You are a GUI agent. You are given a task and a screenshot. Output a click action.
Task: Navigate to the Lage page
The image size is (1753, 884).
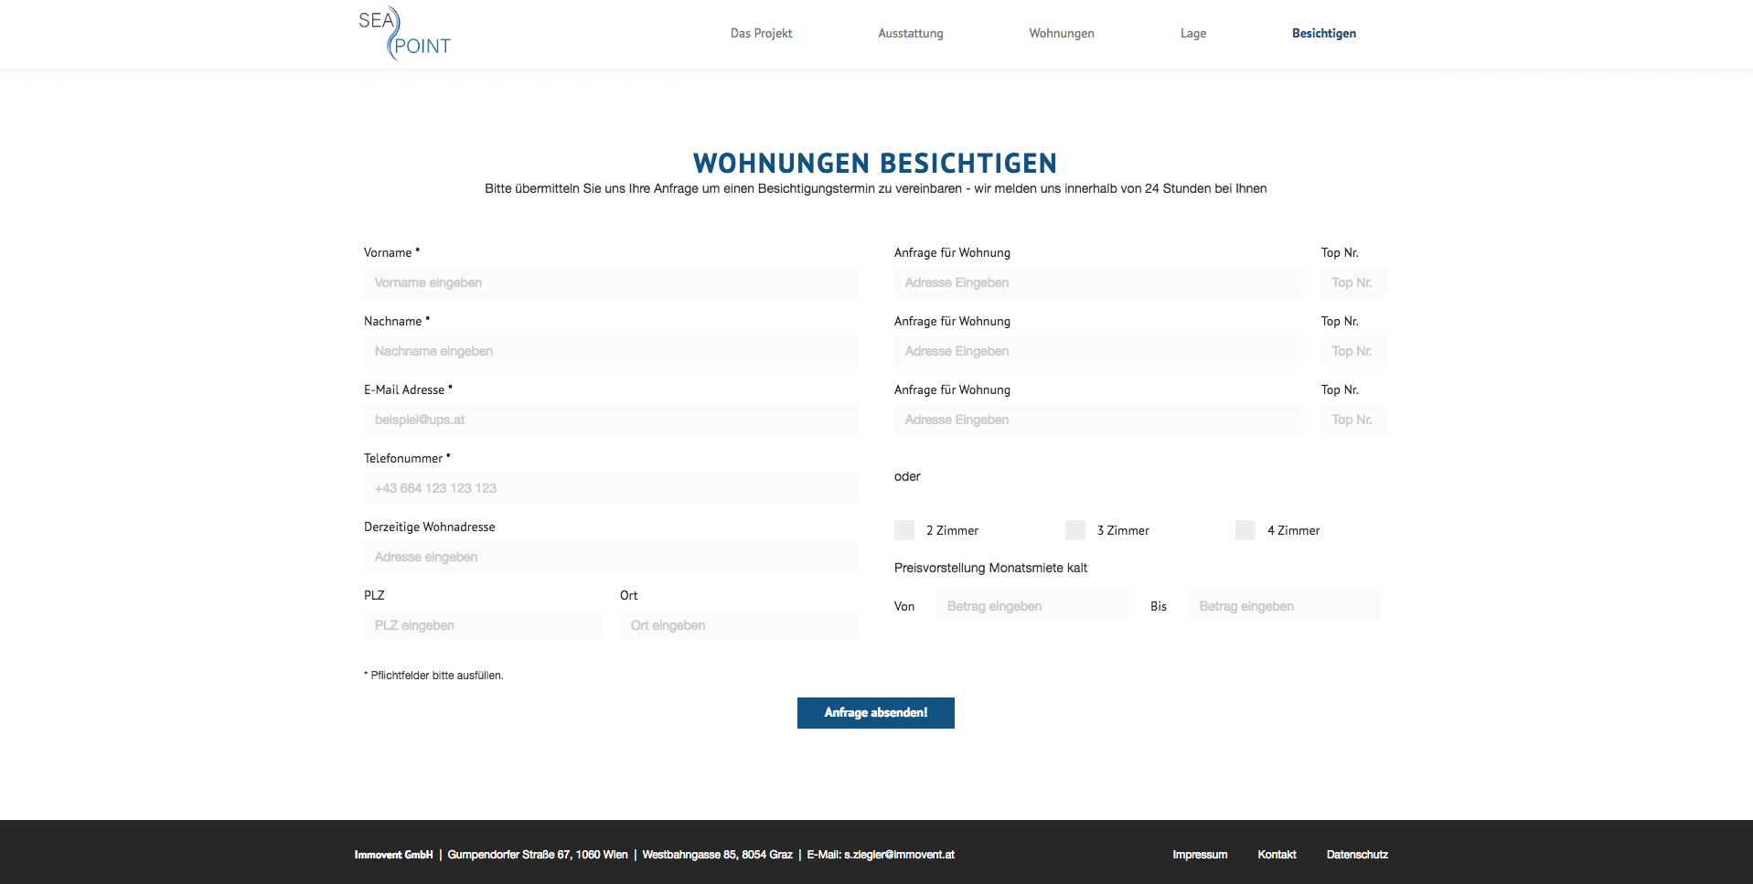tap(1192, 34)
